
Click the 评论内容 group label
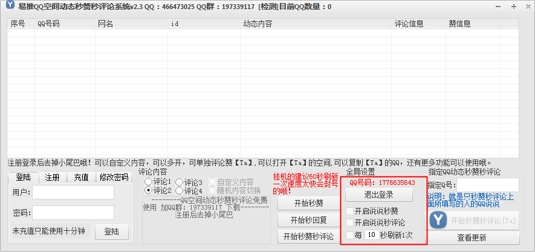point(152,171)
